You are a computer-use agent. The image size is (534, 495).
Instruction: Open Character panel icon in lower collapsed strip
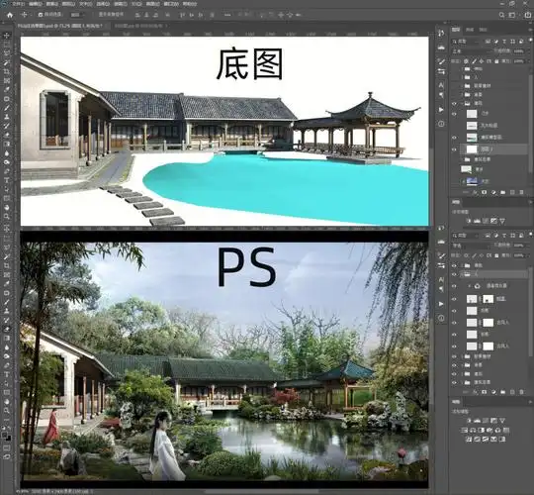pos(441,279)
